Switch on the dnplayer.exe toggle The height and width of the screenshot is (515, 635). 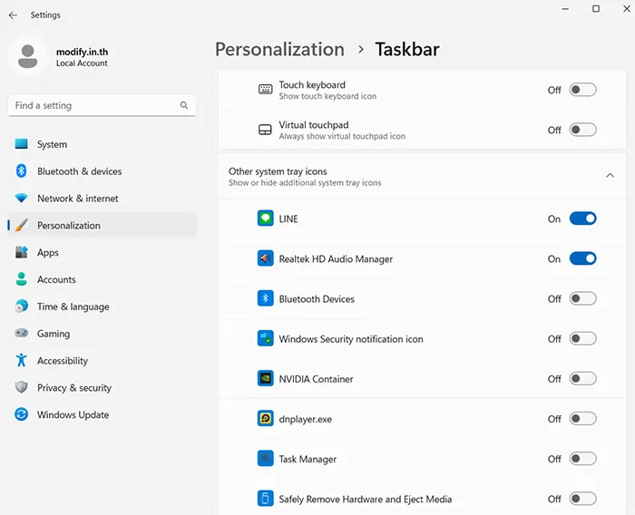[582, 419]
